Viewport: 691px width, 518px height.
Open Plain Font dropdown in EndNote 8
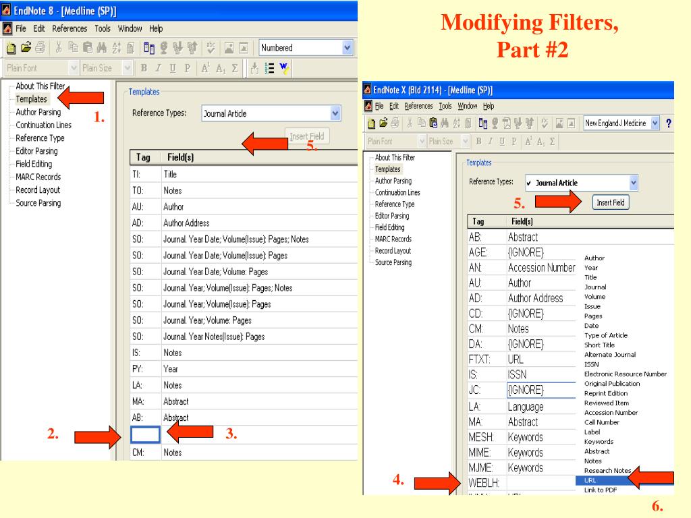pos(74,68)
